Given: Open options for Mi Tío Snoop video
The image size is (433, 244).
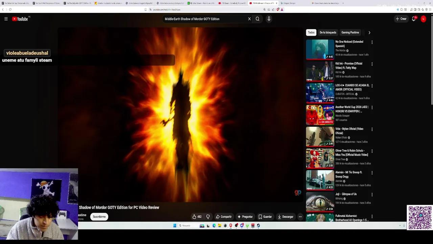Looking at the screenshot, I should pos(372,173).
